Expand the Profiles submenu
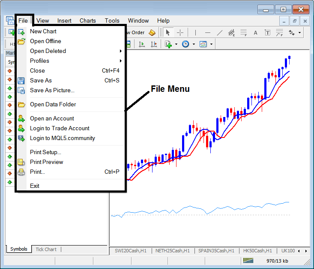Viewport: 314px width, 269px height. tap(71, 61)
